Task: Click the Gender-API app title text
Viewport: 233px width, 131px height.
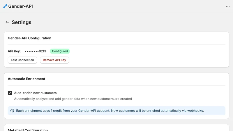Action: 20,6
